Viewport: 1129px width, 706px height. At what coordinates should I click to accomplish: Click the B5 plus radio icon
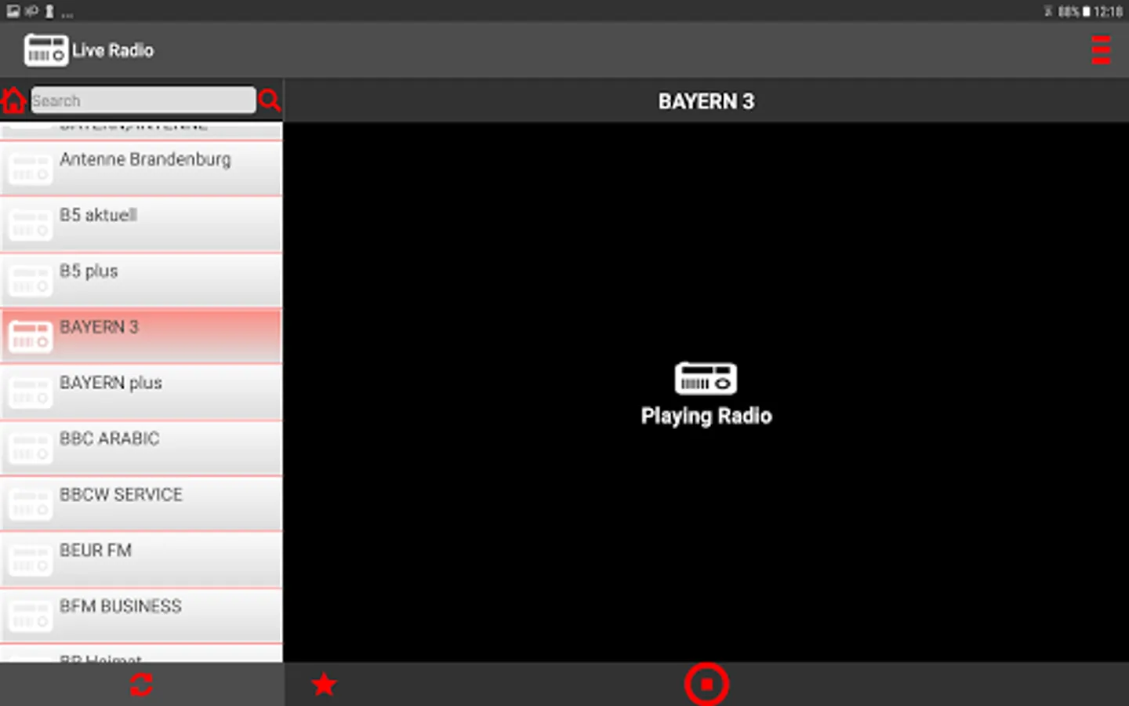31,281
